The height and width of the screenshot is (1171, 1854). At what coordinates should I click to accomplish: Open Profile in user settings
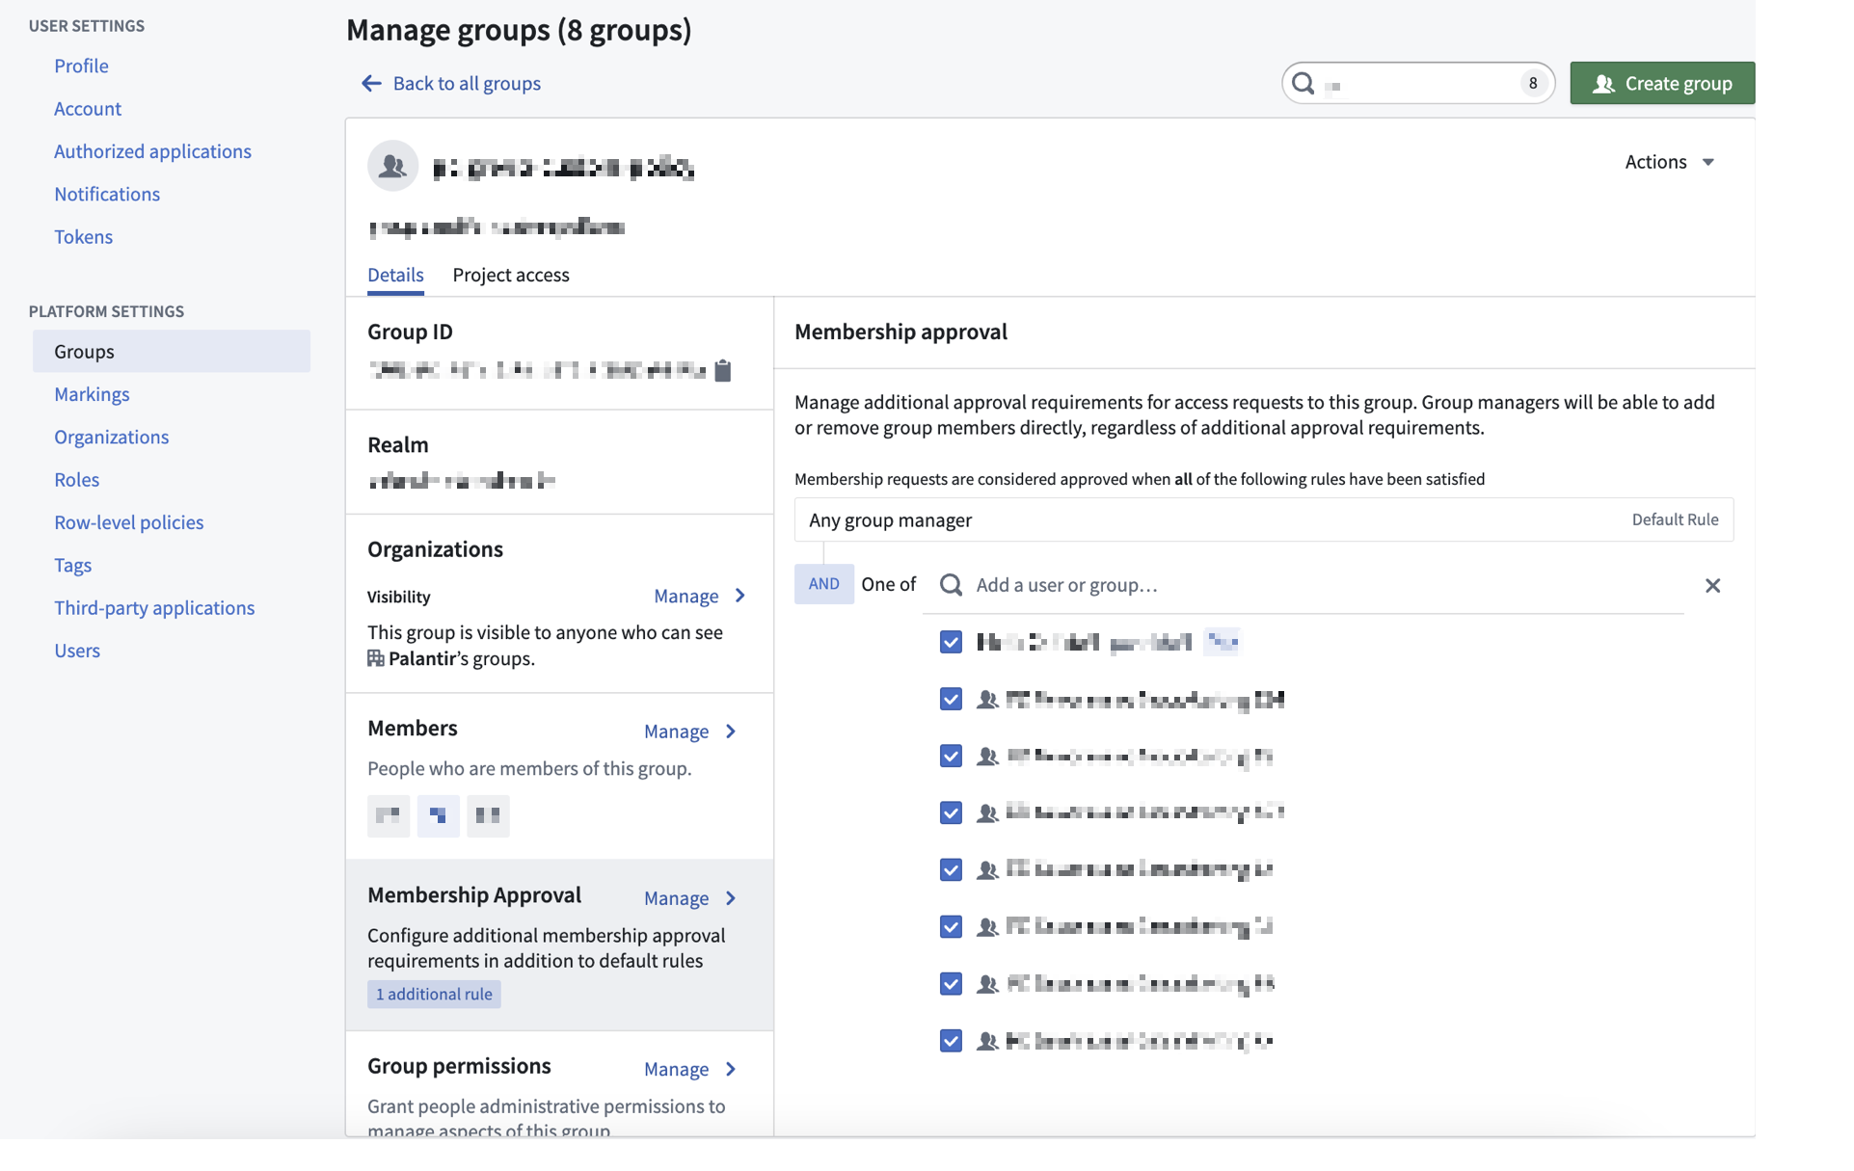coord(81,66)
